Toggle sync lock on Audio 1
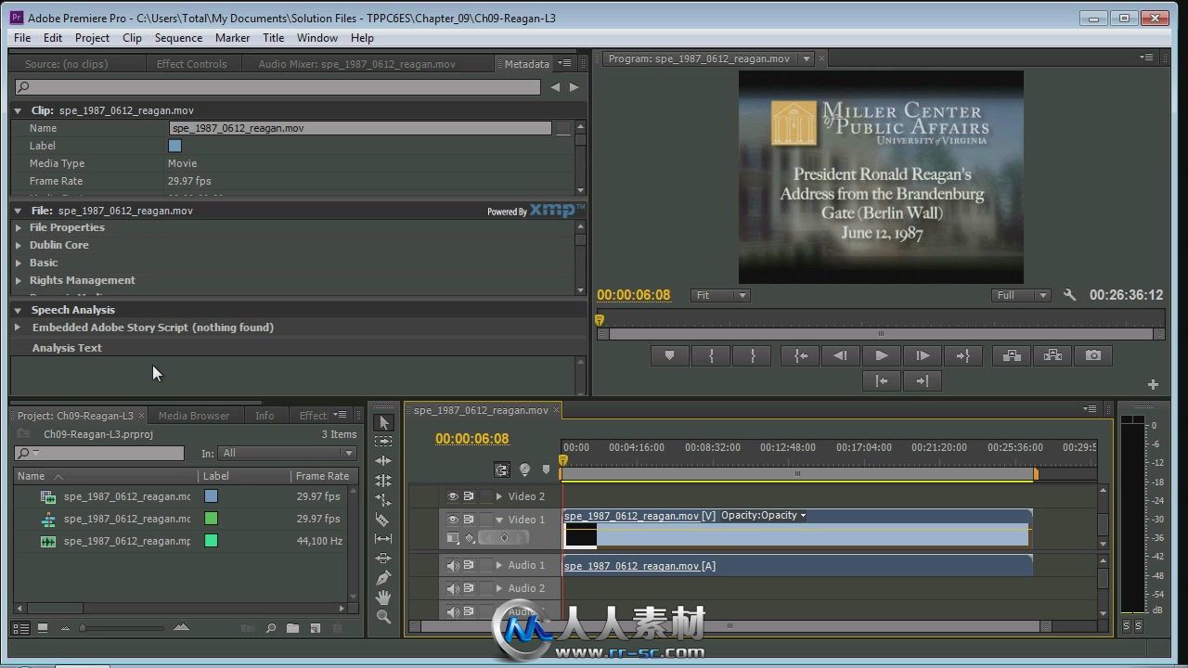 click(x=469, y=565)
